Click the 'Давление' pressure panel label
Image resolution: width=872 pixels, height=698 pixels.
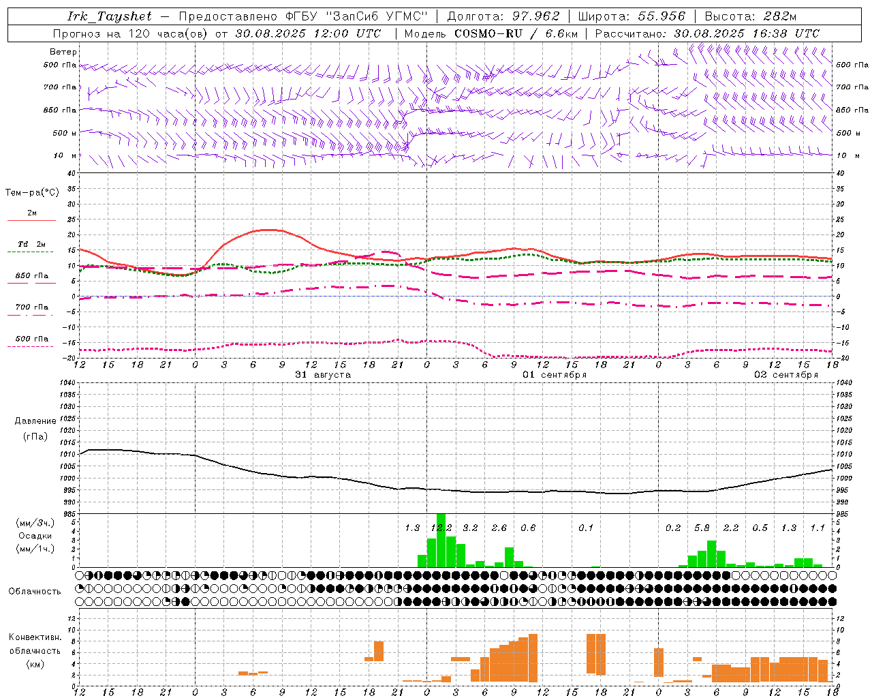pos(35,421)
